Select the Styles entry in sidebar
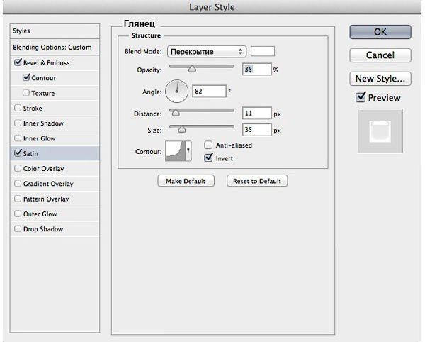 52,31
